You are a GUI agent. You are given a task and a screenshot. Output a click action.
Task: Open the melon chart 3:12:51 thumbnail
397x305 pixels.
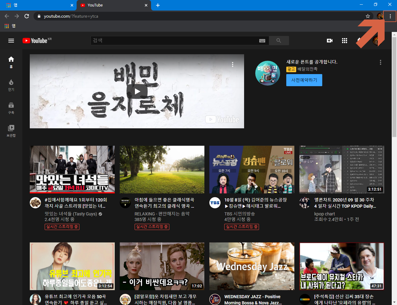point(342,170)
